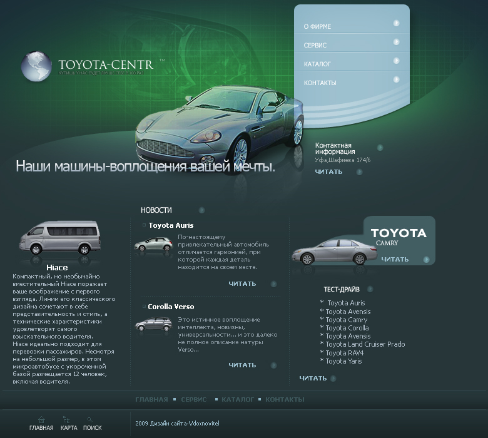
Task: Select Toyota Corolla in test-drive list
Action: (347, 328)
